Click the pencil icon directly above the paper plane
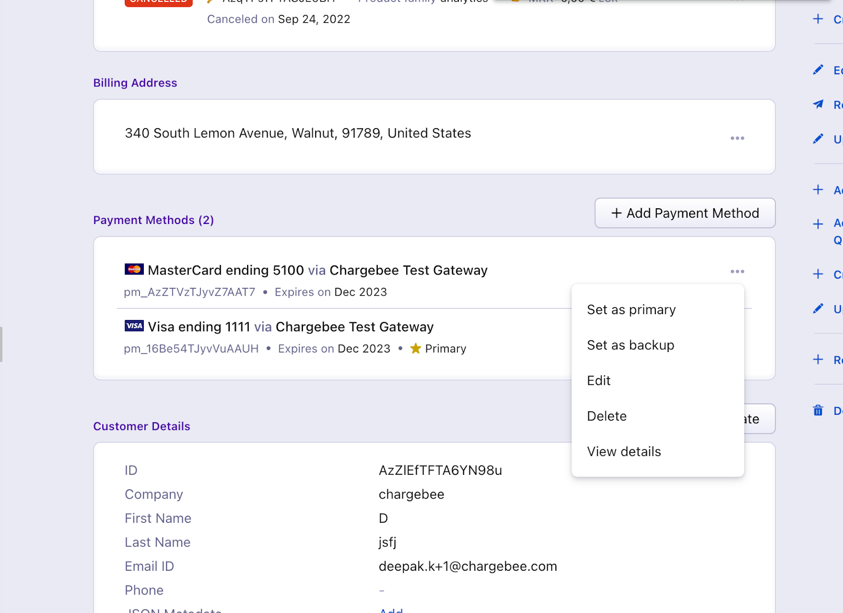Screen dimensions: 843x613 (818, 70)
